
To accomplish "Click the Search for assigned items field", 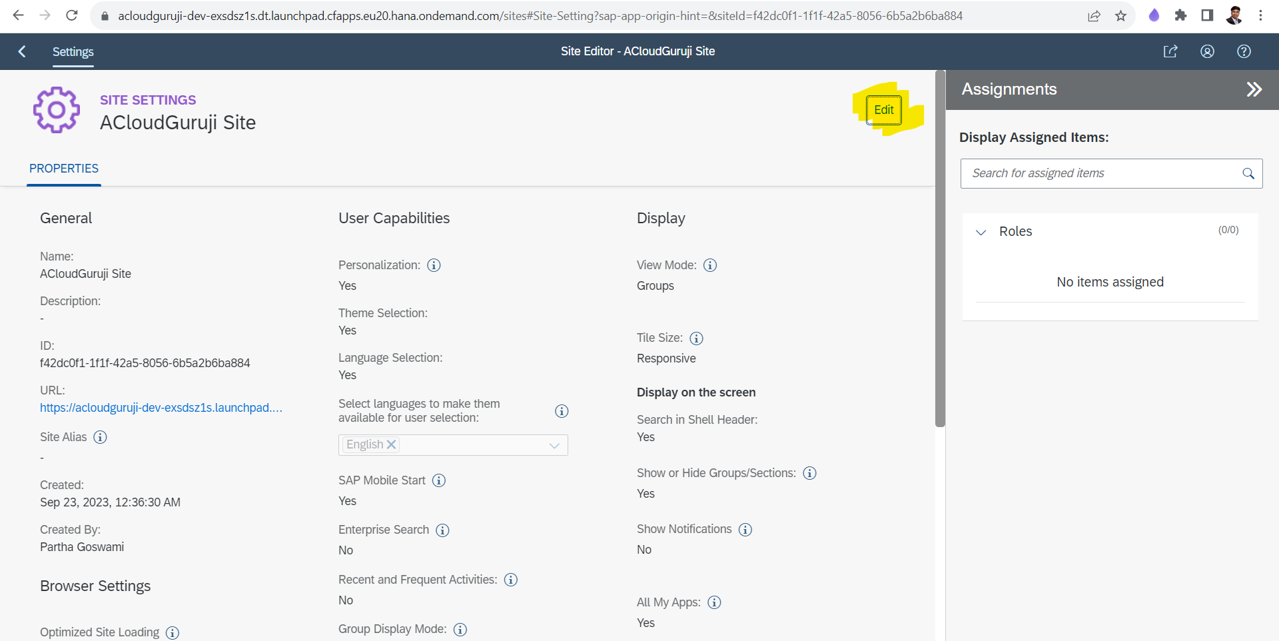I will tap(1099, 173).
